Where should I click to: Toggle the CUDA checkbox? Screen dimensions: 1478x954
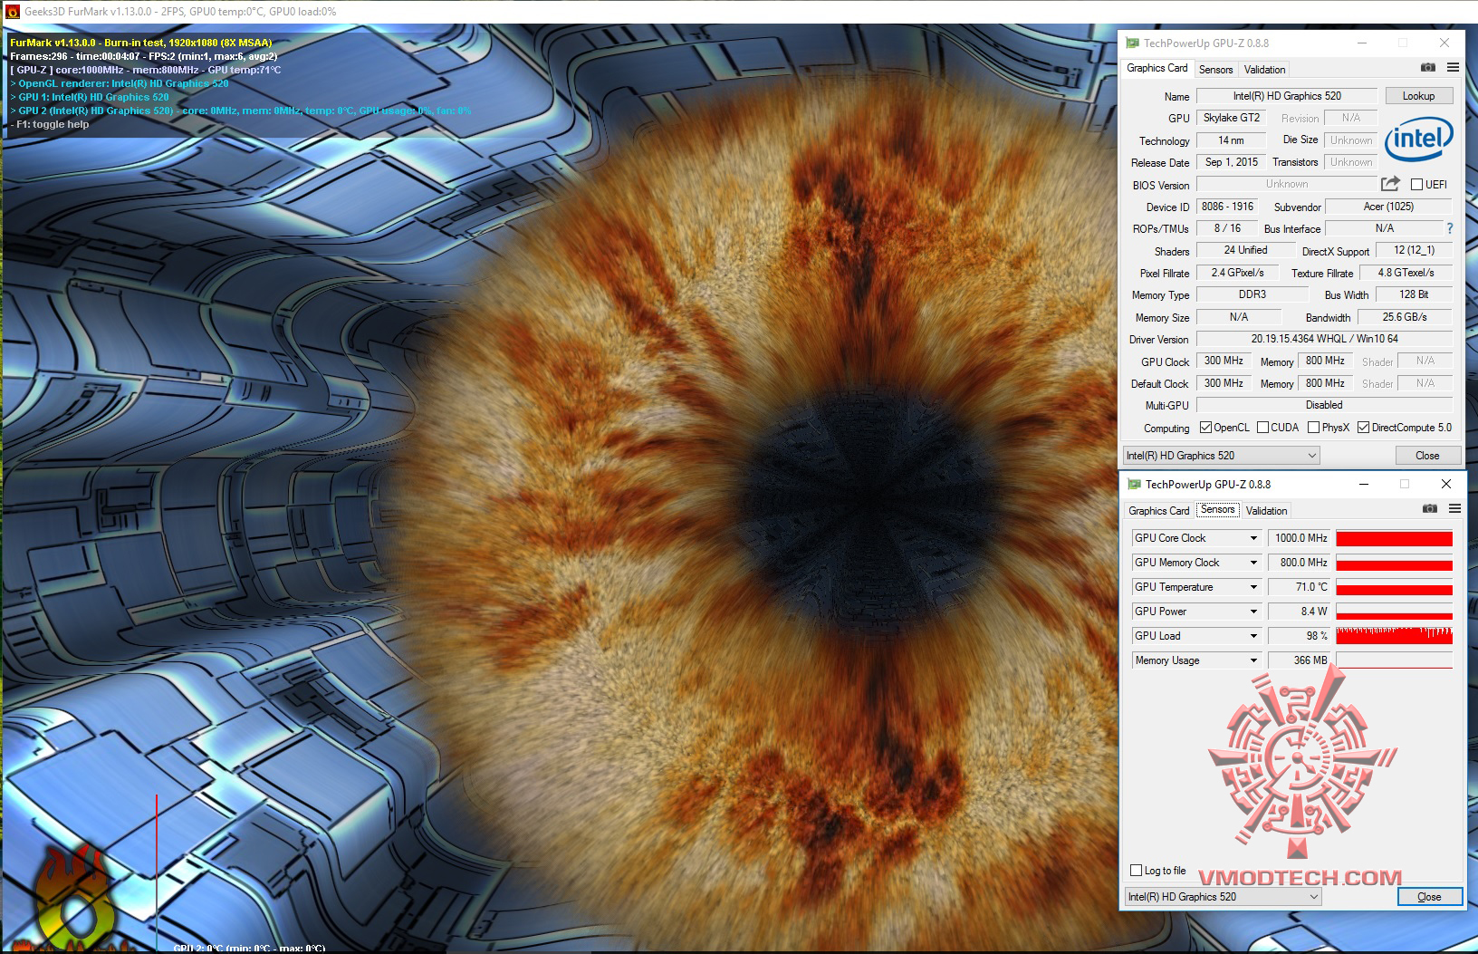click(x=1262, y=428)
